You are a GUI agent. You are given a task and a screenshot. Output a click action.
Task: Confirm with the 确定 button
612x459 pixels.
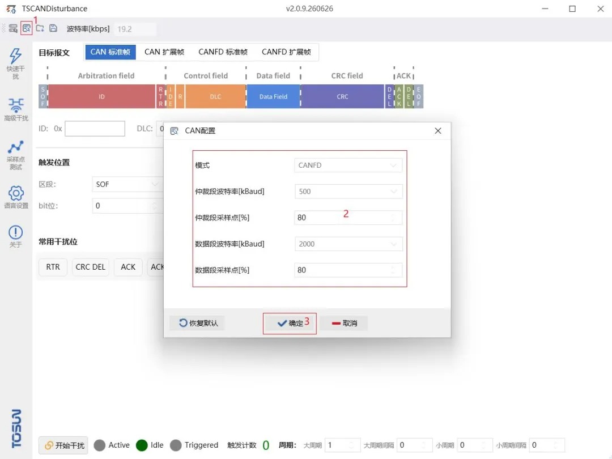(x=290, y=323)
